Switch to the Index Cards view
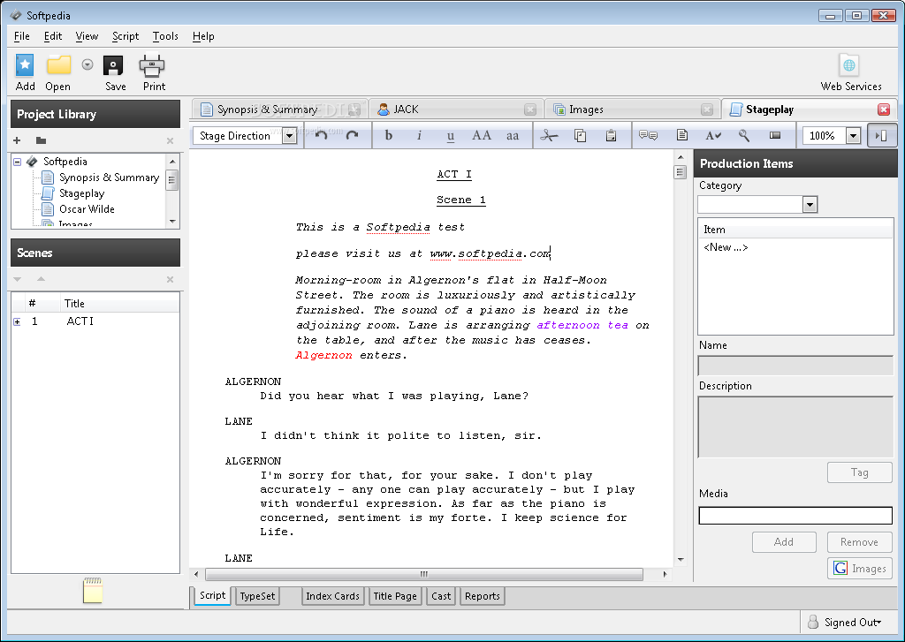Image resolution: width=905 pixels, height=642 pixels. 332,596
